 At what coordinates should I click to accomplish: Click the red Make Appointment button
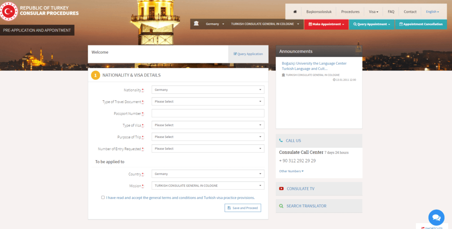(x=326, y=24)
